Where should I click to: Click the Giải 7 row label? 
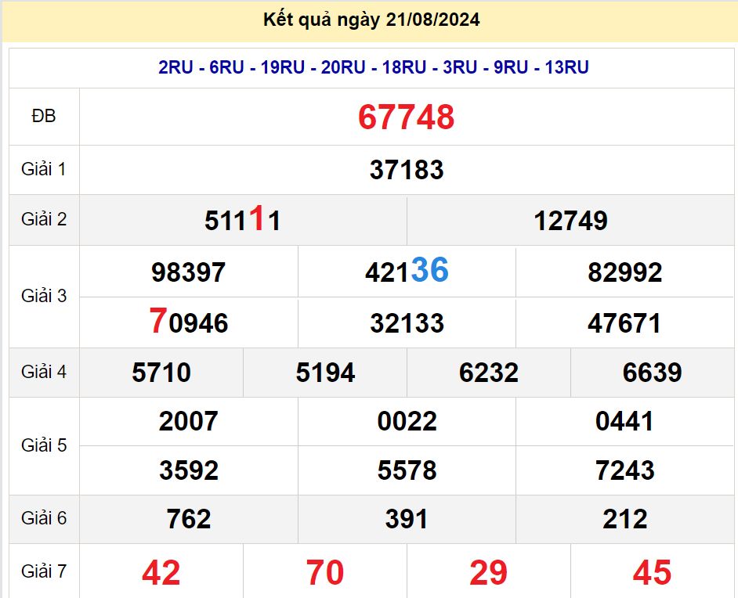(44, 572)
